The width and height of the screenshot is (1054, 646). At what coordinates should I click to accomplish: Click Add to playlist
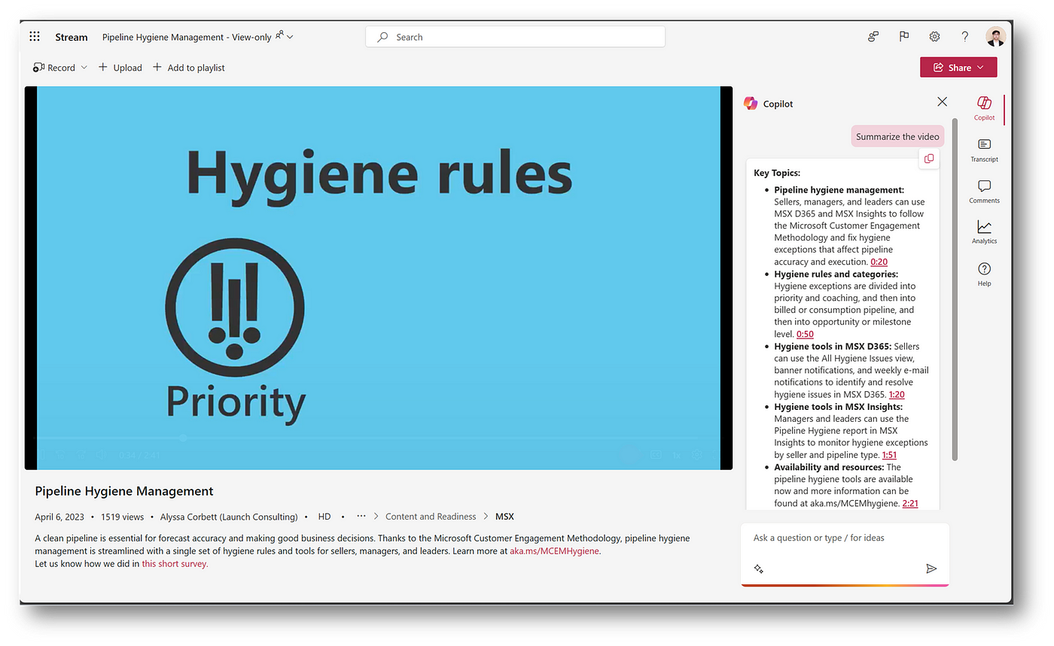tap(188, 68)
